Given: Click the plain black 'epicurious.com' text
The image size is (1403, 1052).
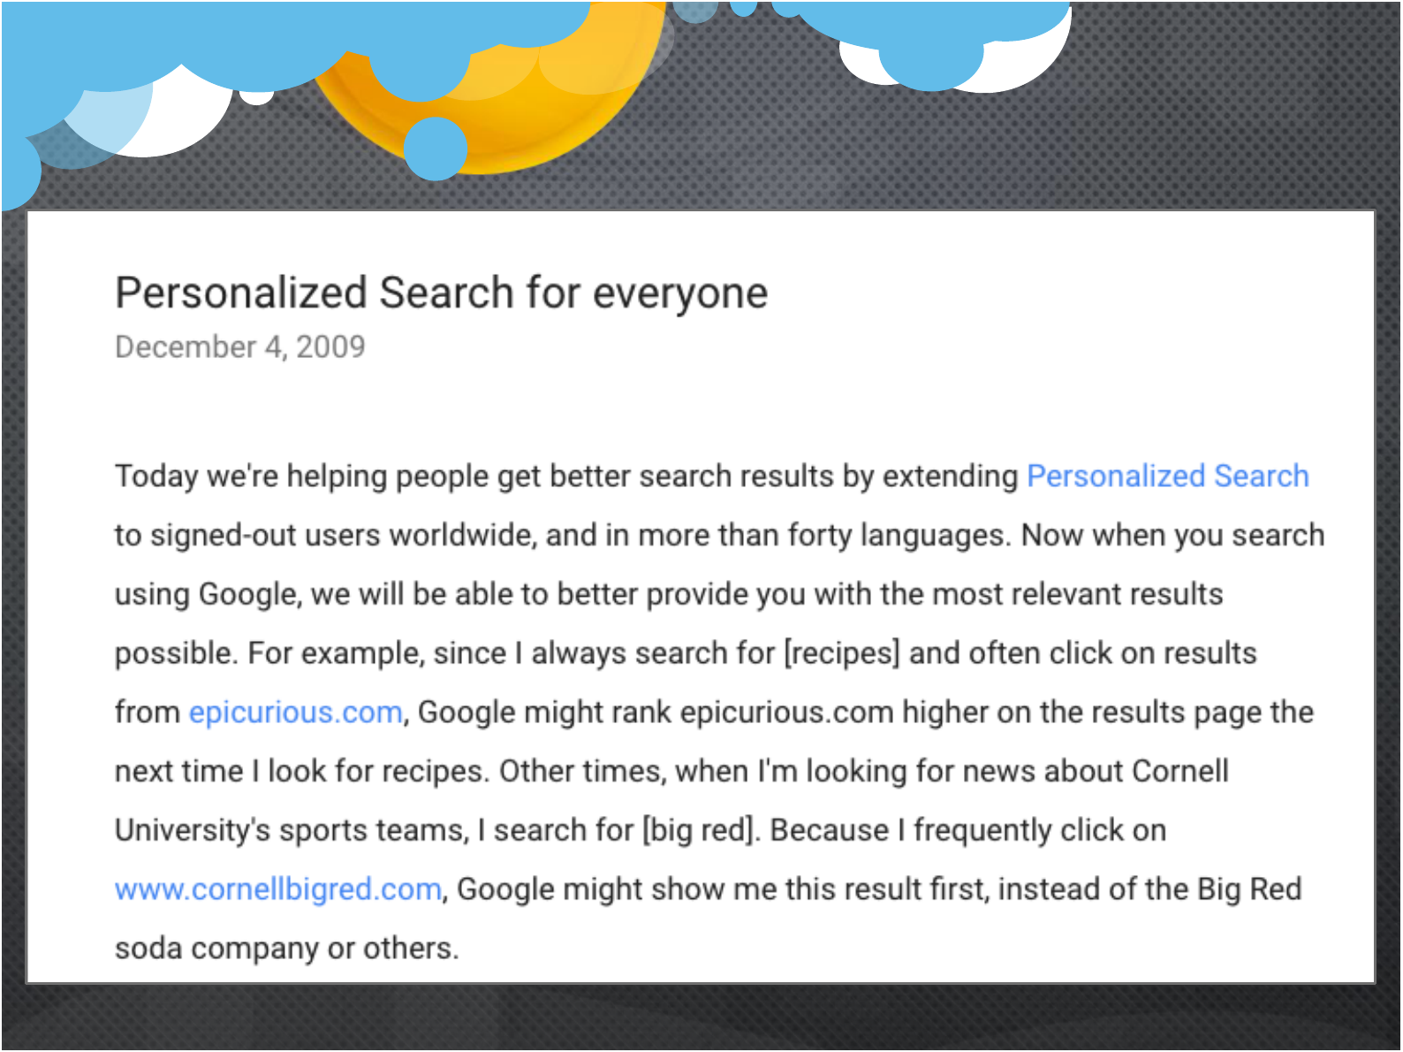Looking at the screenshot, I should [787, 713].
